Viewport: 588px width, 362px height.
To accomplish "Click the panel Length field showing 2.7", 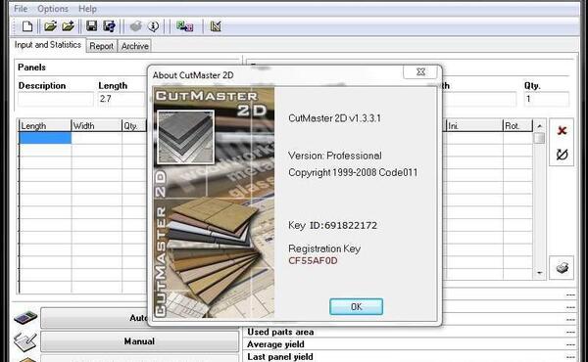I will click(x=122, y=99).
